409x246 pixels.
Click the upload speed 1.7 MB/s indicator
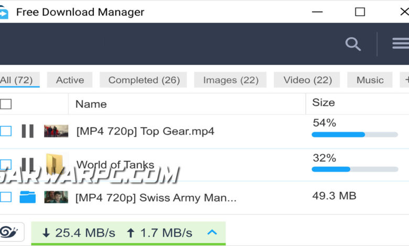[x=159, y=233]
